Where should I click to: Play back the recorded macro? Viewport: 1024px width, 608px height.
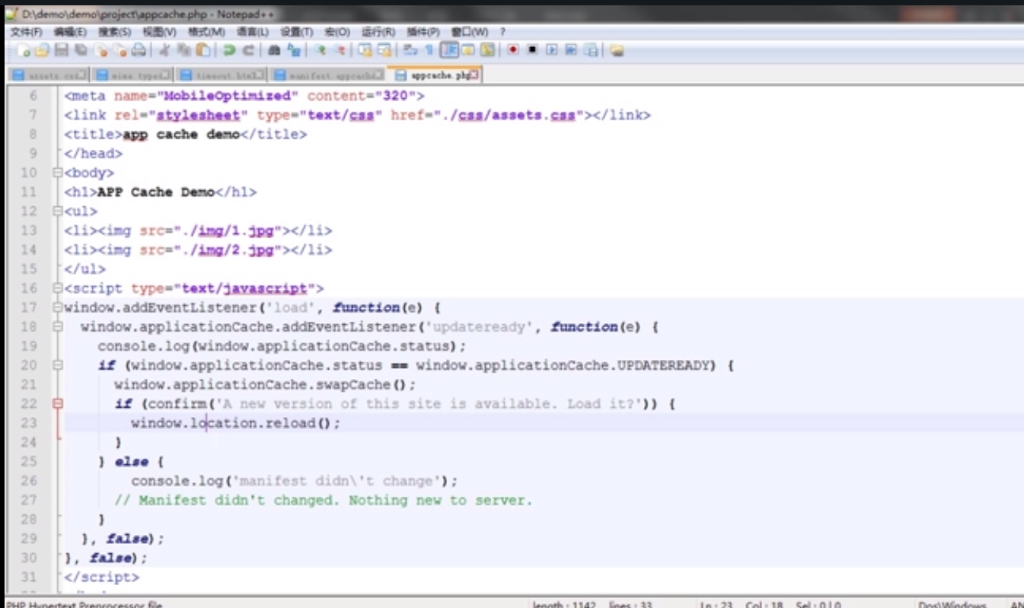551,50
